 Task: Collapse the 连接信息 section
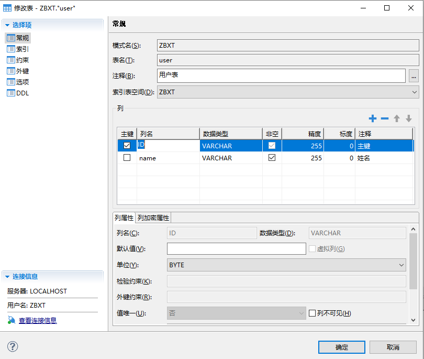pyautogui.click(x=7, y=277)
